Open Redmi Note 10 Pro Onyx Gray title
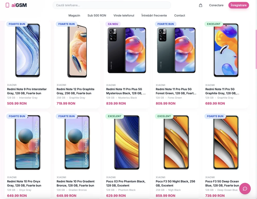 [x=24, y=183]
